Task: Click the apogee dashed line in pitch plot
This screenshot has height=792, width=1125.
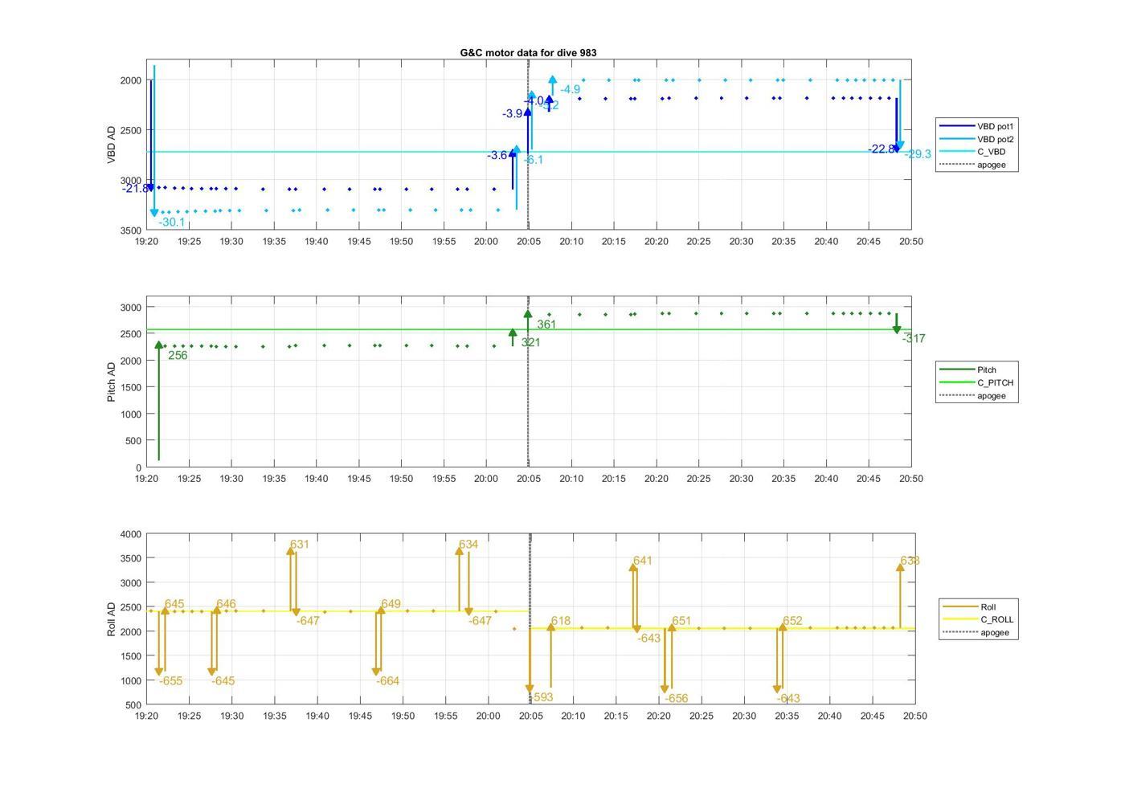Action: [528, 382]
